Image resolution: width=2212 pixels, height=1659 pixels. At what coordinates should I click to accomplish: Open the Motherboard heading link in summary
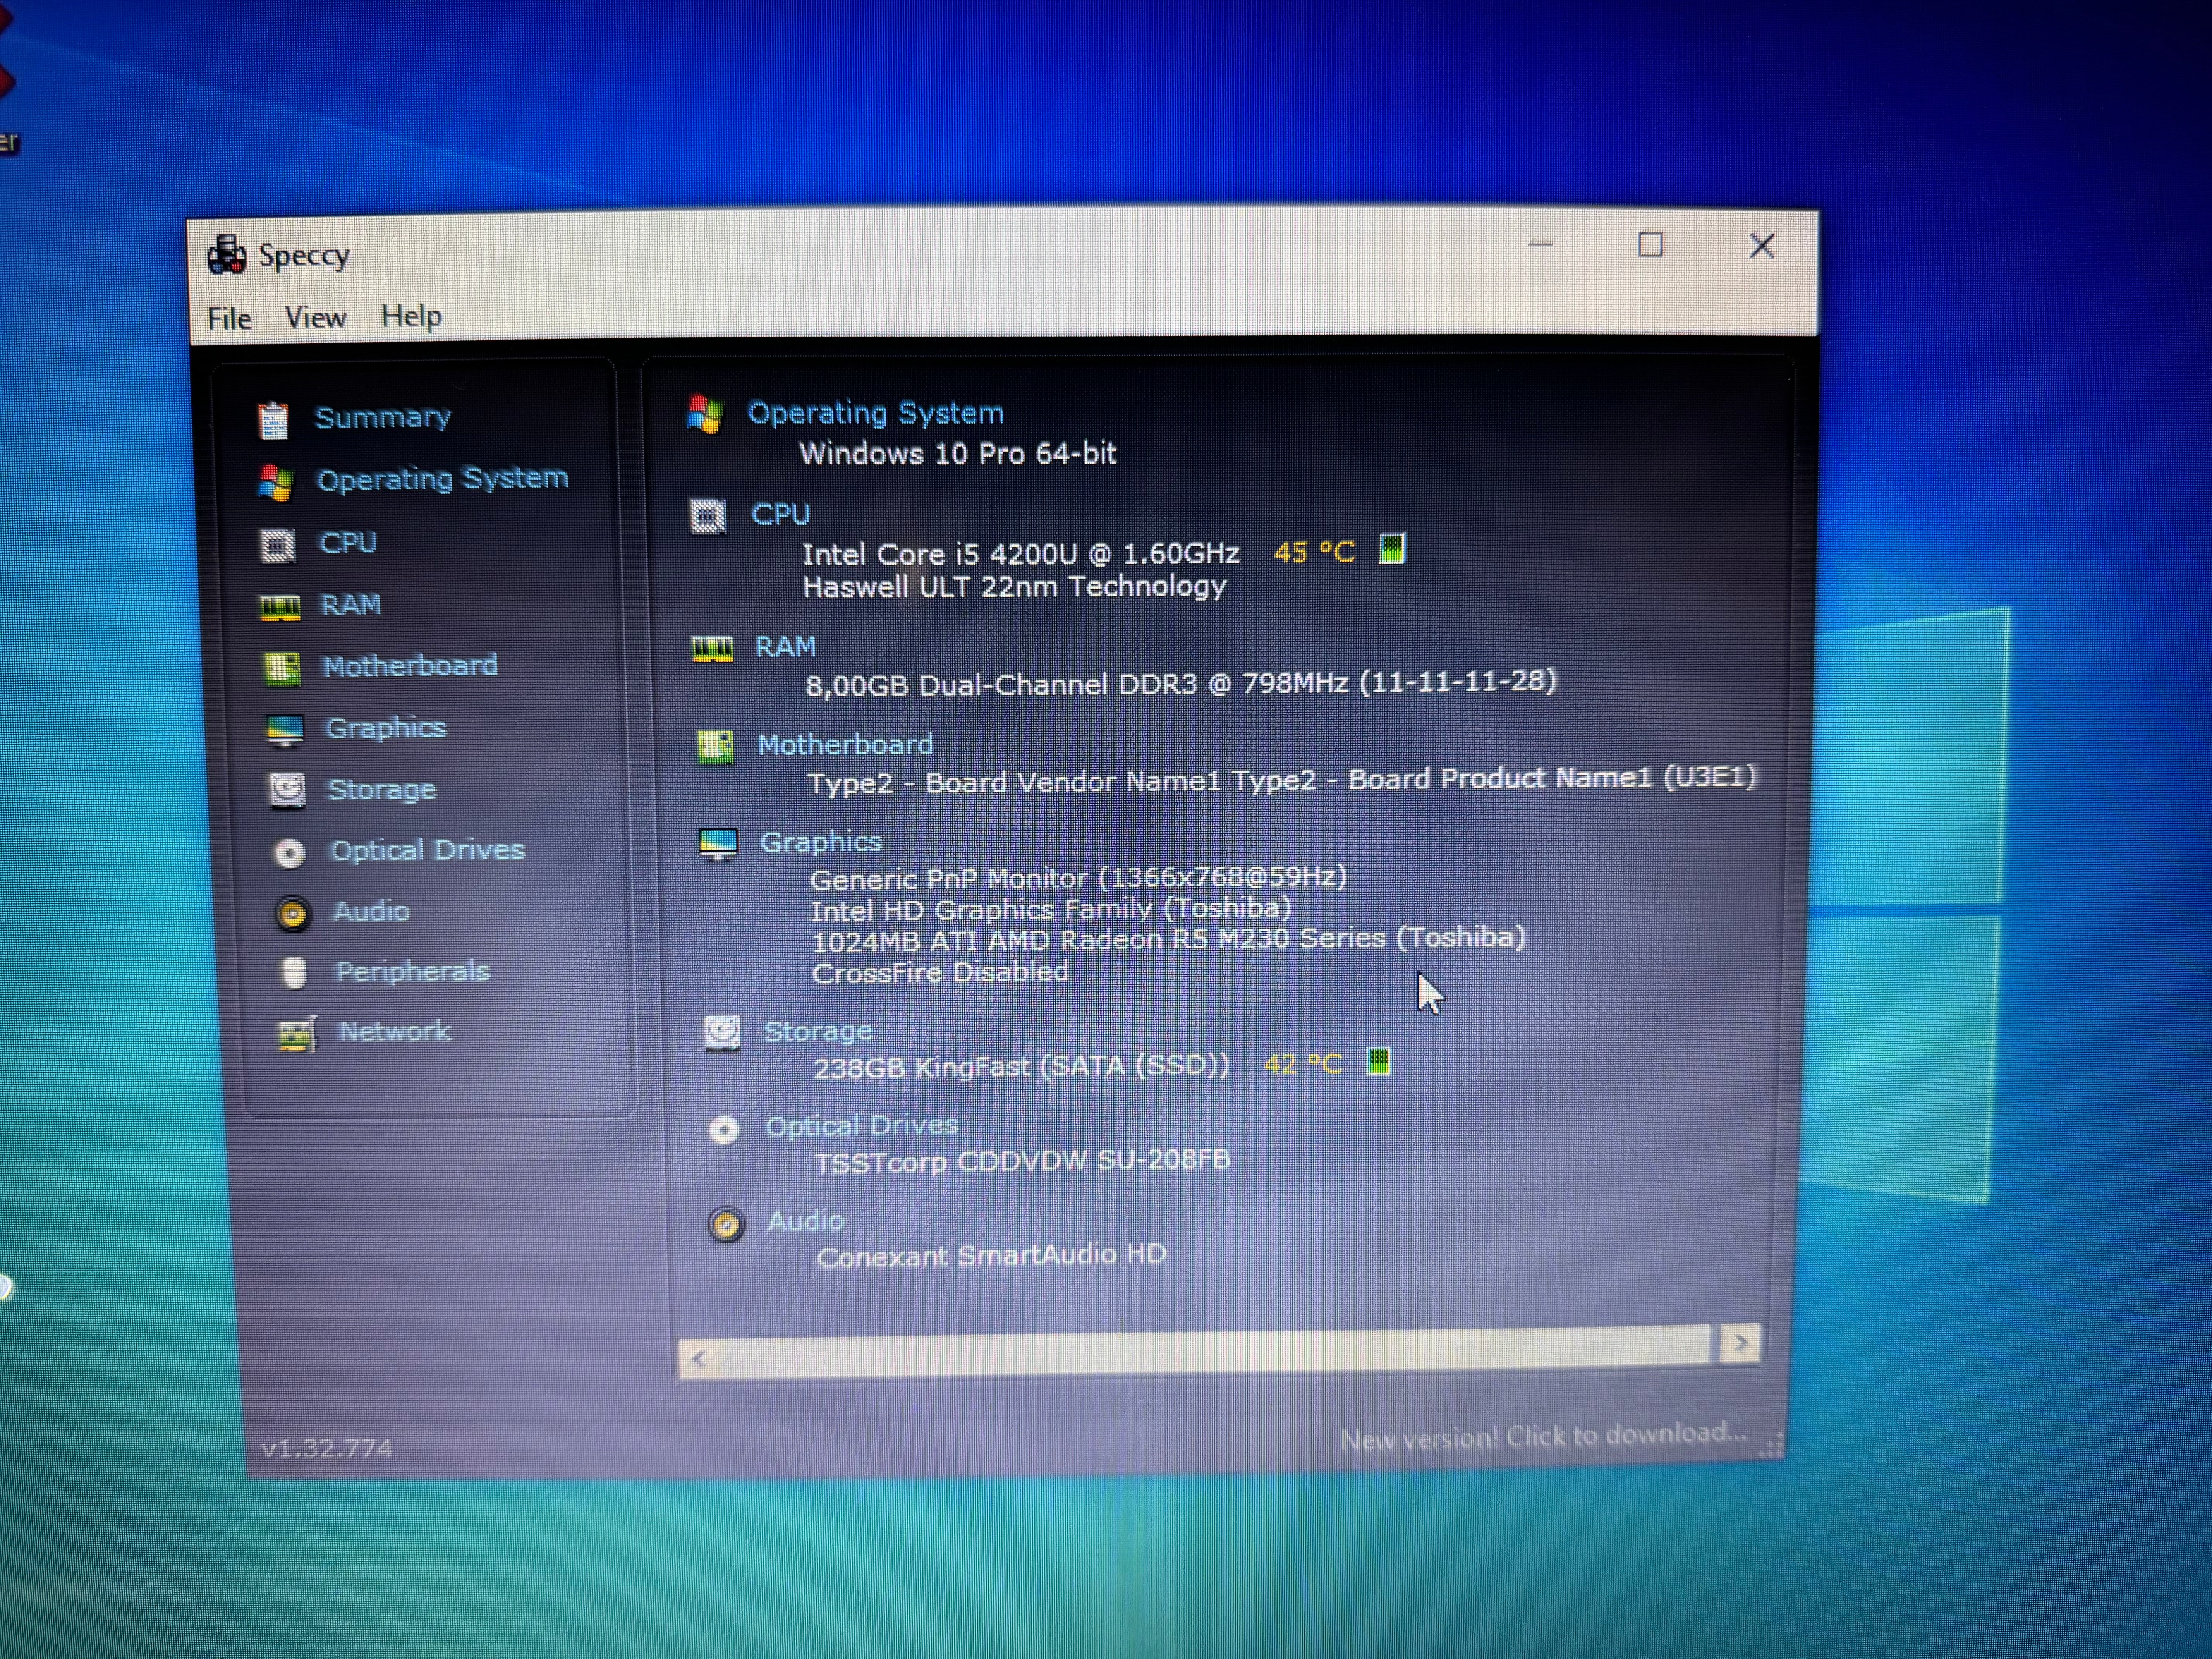[845, 745]
